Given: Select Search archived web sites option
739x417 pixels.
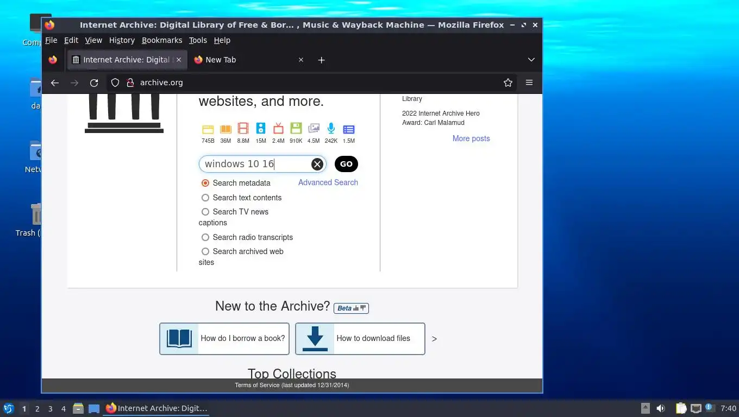Looking at the screenshot, I should click(205, 251).
